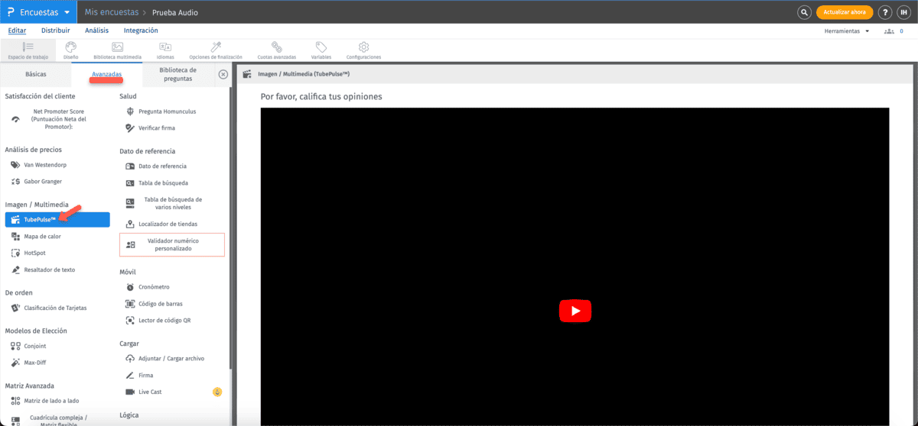Viewport: 918px width, 426px height.
Task: Switch to the Análisis tab
Action: [96, 31]
